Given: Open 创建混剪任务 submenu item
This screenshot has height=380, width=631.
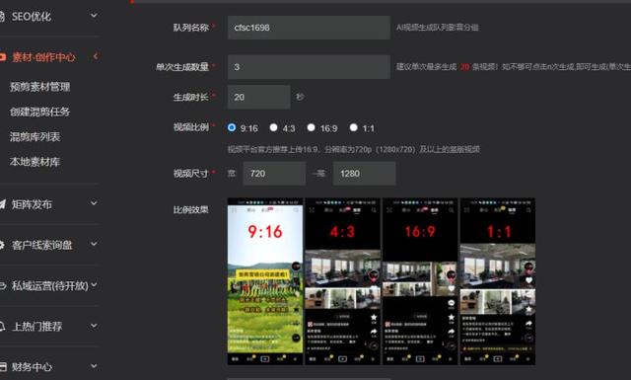Looking at the screenshot, I should pyautogui.click(x=39, y=112).
